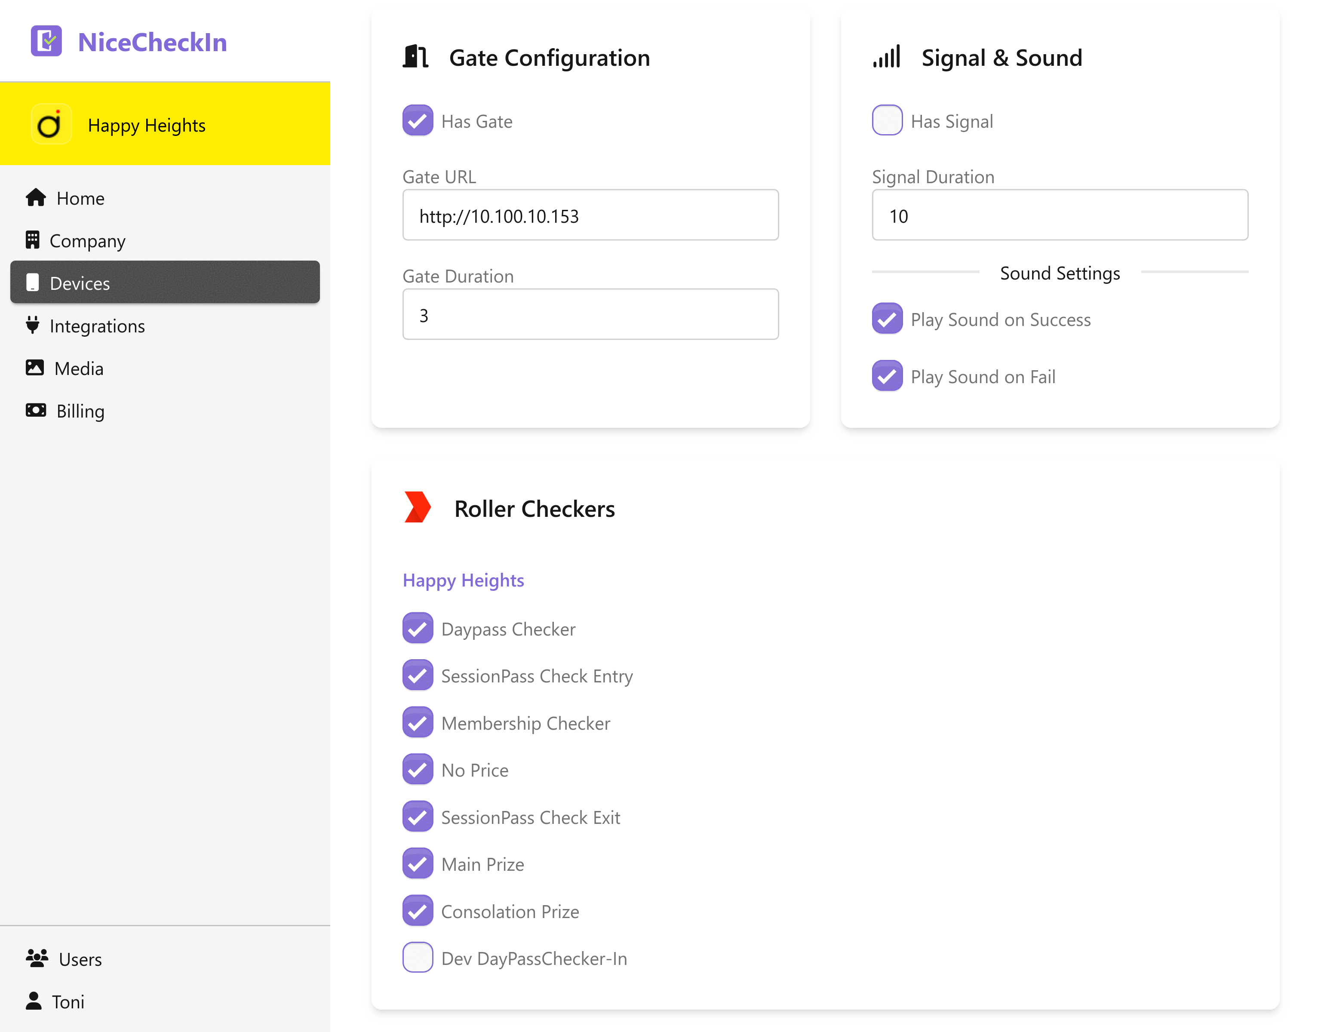Click the Gate Duration input field
The height and width of the screenshot is (1032, 1321).
[x=590, y=314]
